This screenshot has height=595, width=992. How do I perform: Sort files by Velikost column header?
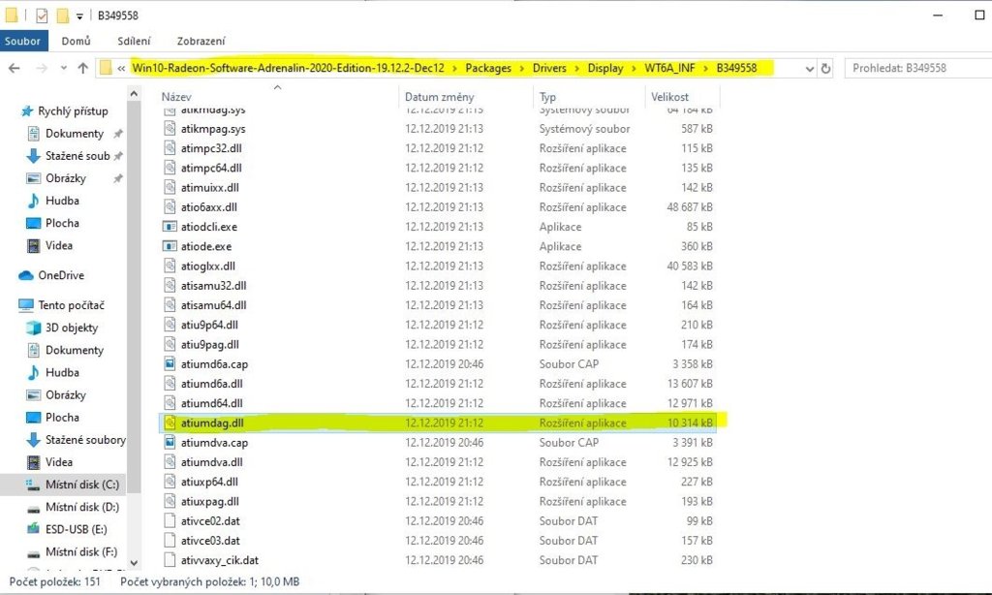pos(670,97)
